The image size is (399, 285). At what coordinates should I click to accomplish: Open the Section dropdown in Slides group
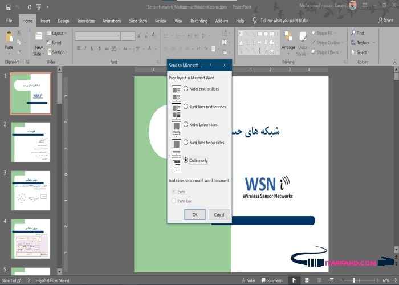tap(59, 52)
